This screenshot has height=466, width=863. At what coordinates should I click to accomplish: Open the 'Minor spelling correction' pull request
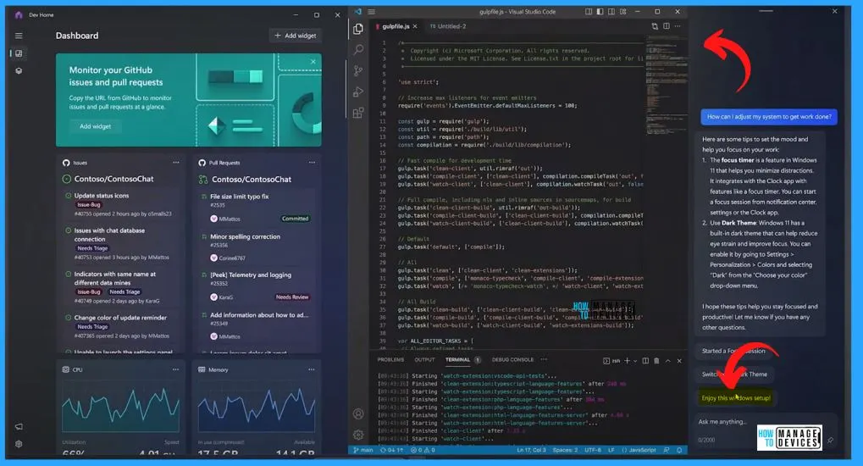tap(245, 237)
